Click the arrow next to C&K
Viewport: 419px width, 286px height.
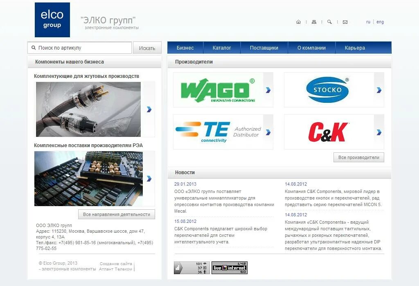[379, 132]
